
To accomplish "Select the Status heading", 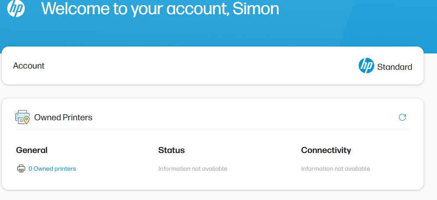I will (171, 150).
